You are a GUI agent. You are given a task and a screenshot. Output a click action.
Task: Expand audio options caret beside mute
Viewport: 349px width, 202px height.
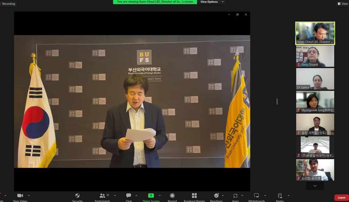pyautogui.click(x=5, y=195)
